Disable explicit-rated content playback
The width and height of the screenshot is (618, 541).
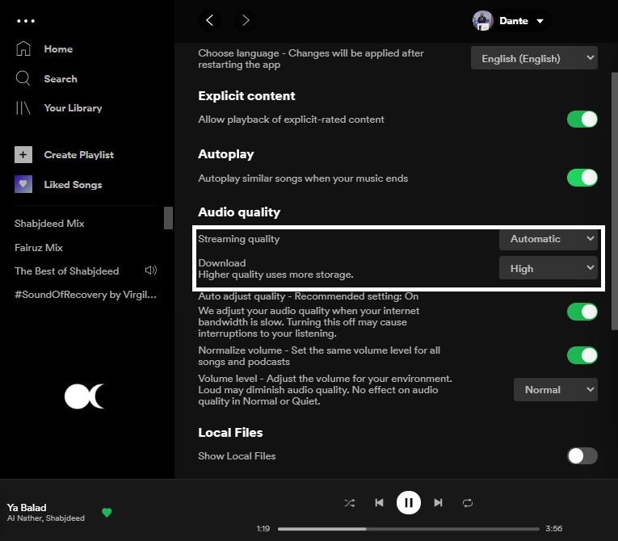pyautogui.click(x=582, y=119)
